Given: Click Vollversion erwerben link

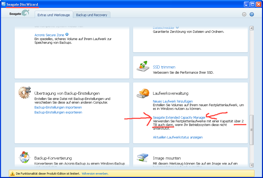Looking at the screenshot, I should click(95, 174).
